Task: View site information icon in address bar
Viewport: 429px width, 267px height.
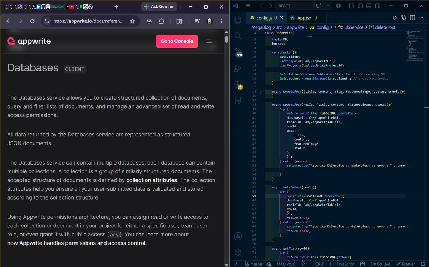Action: 46,21
